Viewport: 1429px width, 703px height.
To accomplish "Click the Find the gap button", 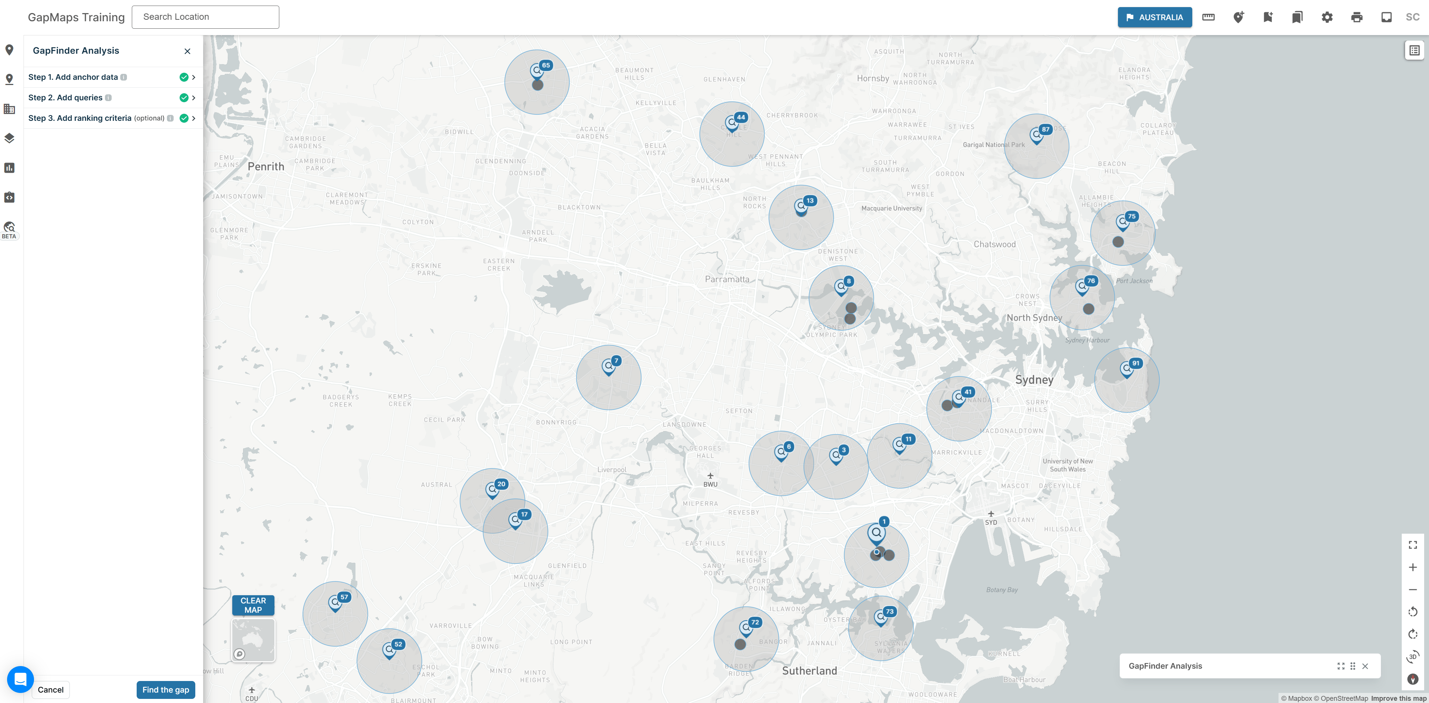I will pos(165,690).
